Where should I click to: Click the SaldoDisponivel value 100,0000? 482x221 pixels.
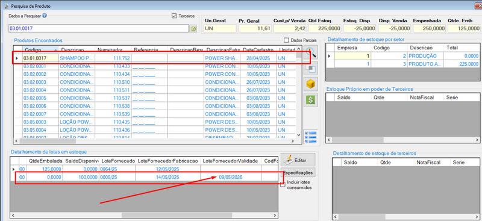coord(81,177)
